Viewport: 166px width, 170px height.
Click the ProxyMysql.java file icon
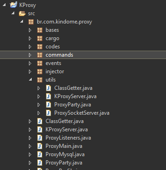click(40, 154)
